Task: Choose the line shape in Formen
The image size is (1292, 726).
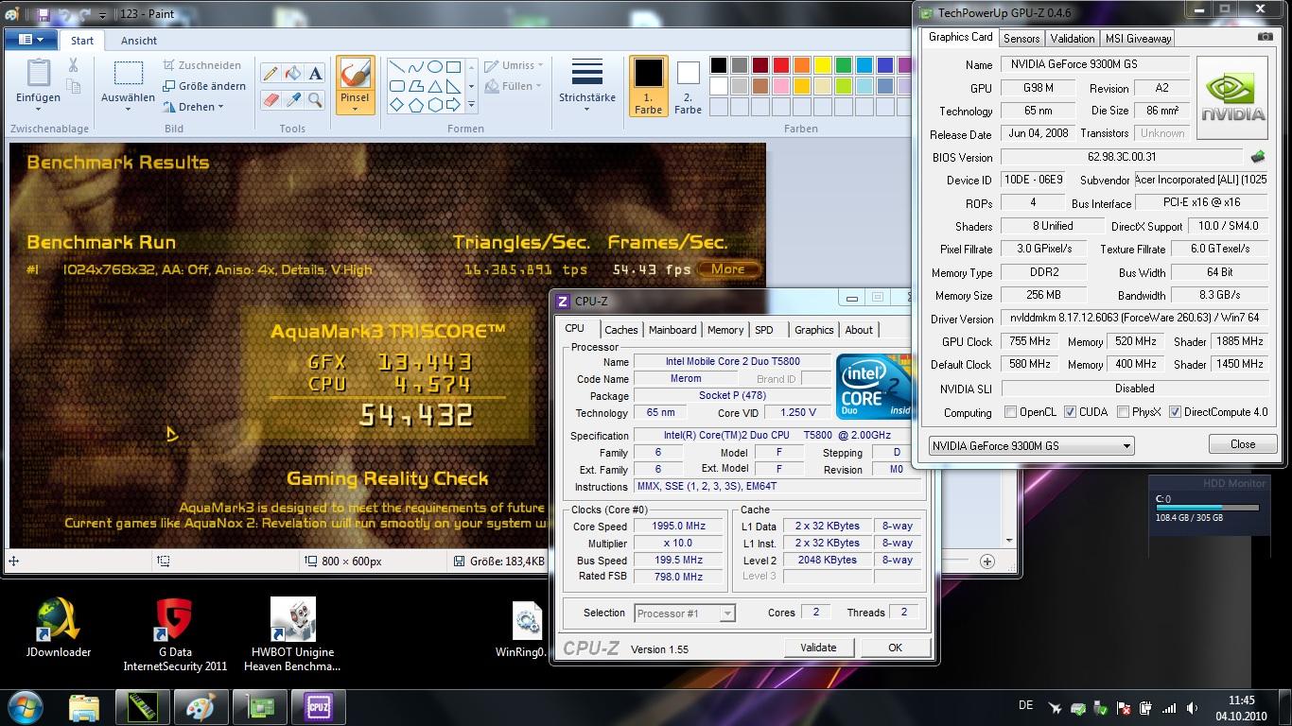Action: coord(397,67)
